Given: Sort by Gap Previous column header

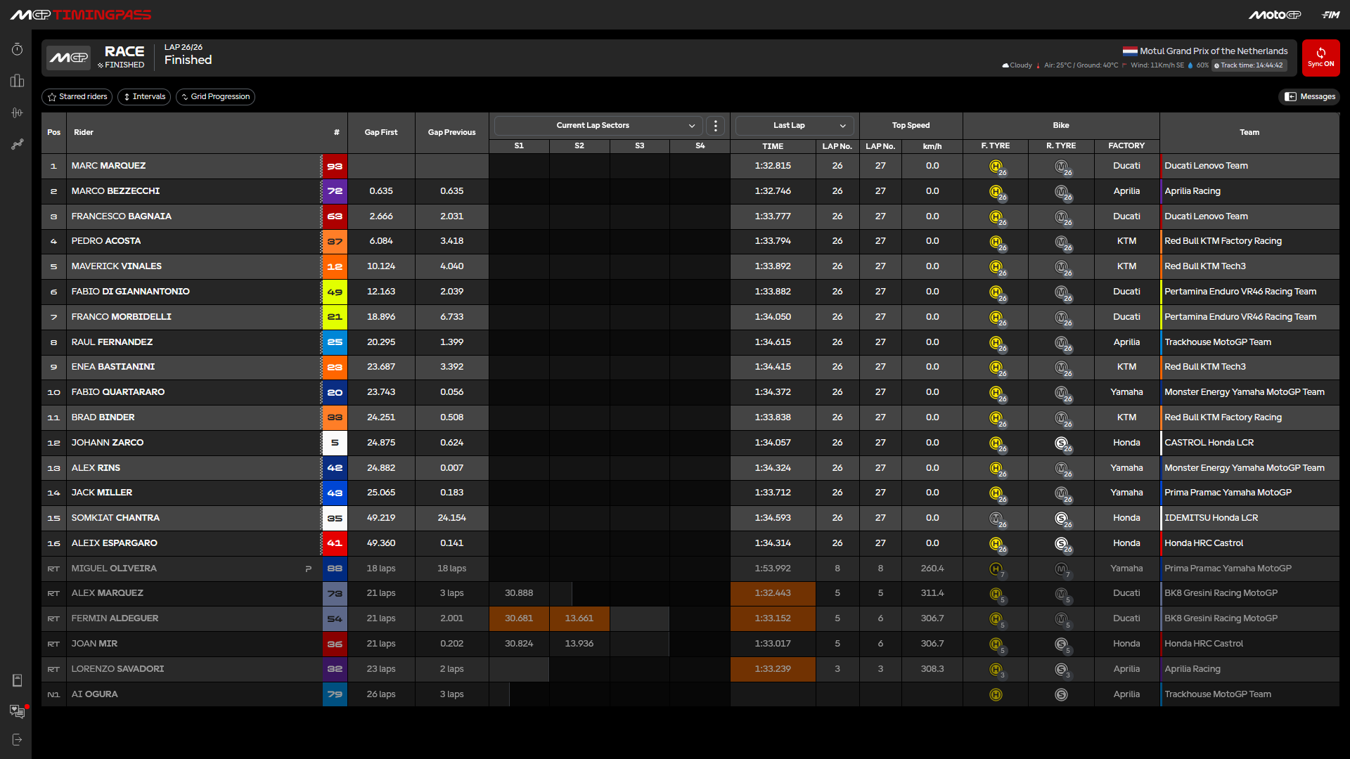Looking at the screenshot, I should [451, 133].
